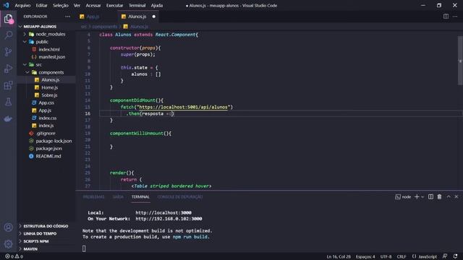The height and width of the screenshot is (260, 463).
Task: Open the Ajuda menu
Action: [157, 5]
